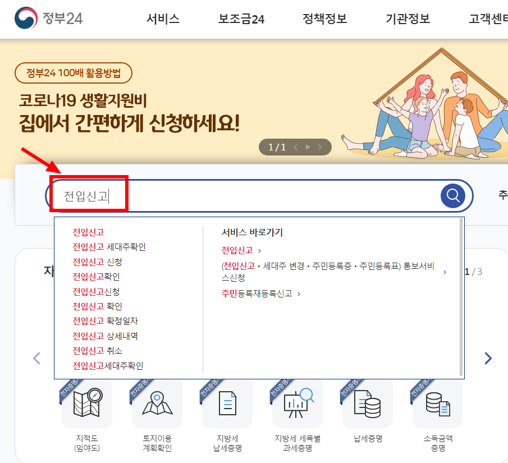This screenshot has height=463, width=508.
Task: Select suggestion 전입신고 취소
Action: point(97,351)
